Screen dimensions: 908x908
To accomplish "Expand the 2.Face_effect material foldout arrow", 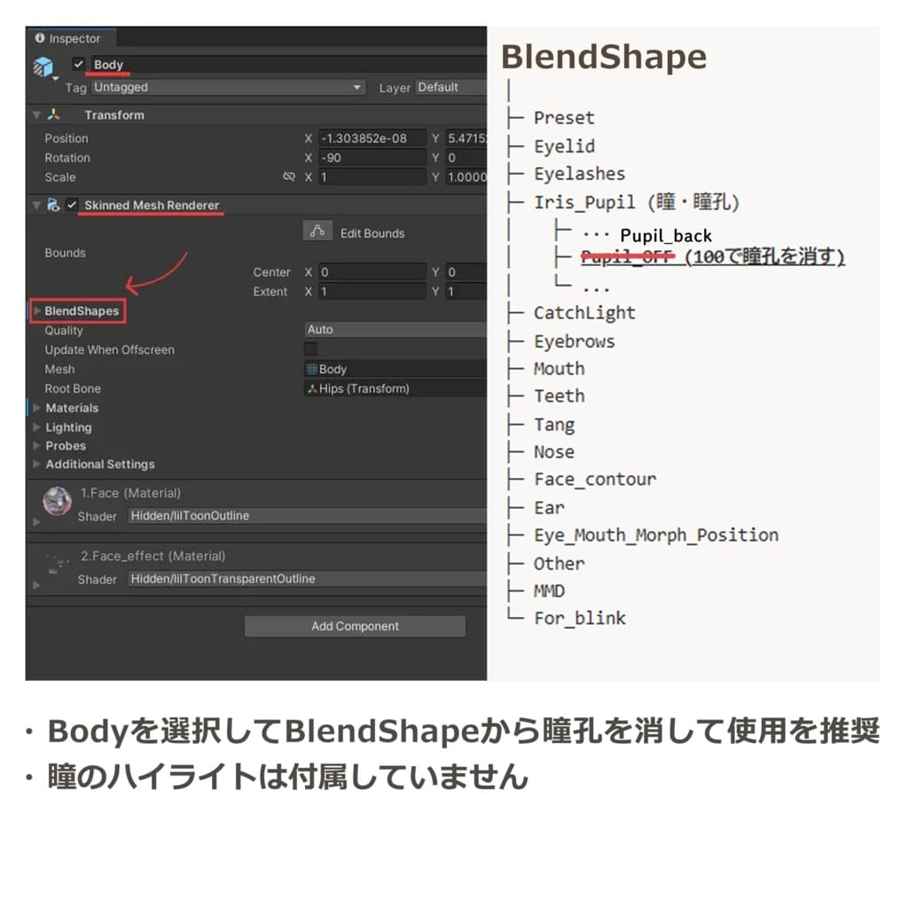I will point(37,585).
